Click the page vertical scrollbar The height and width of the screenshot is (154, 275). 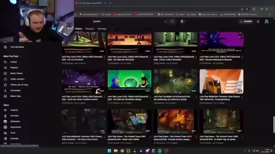[x=274, y=124]
